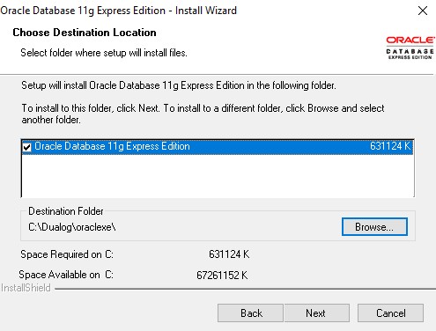The image size is (436, 331).
Task: Click the 67261152 K available space value
Action: (x=222, y=276)
